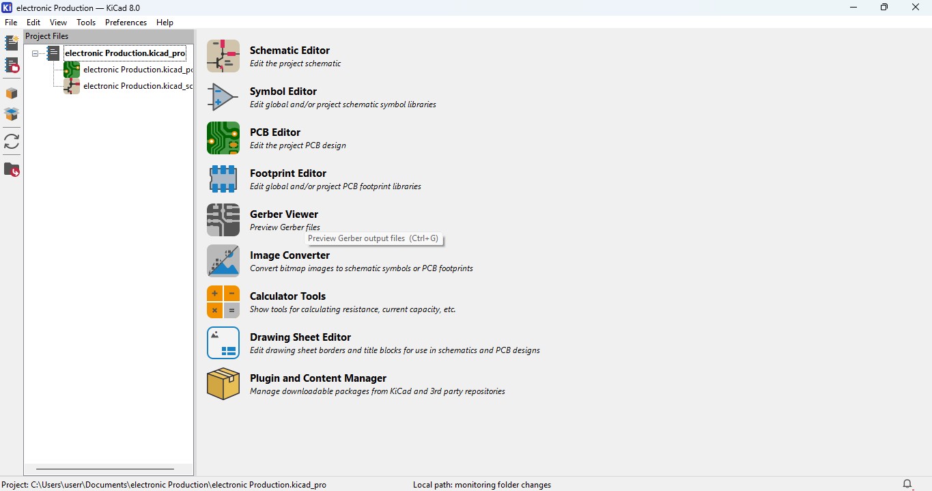Image resolution: width=932 pixels, height=491 pixels.
Task: Click the notifications bell in status bar
Action: (907, 484)
